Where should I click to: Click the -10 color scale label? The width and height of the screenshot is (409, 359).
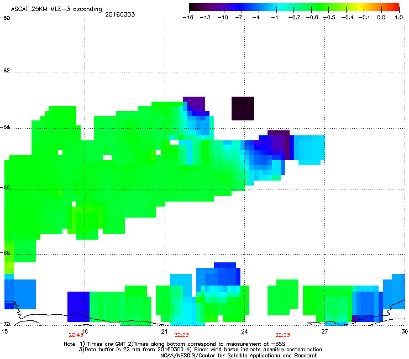pos(223,18)
